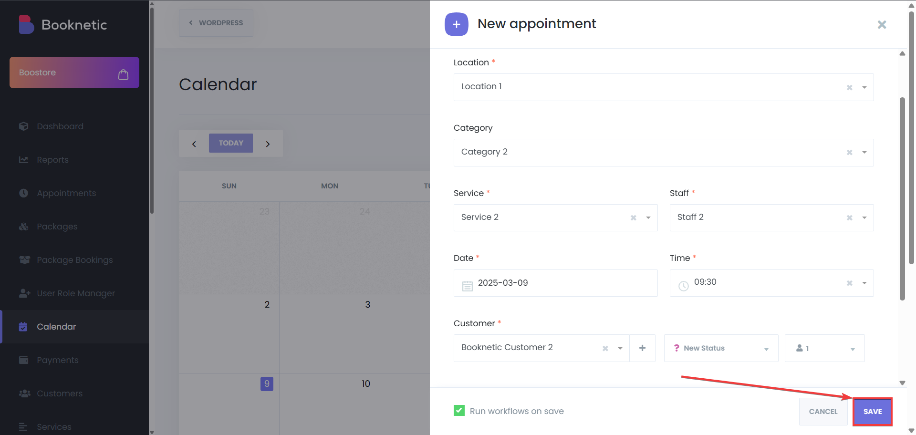Save the new appointment
This screenshot has height=435, width=916.
(872, 411)
